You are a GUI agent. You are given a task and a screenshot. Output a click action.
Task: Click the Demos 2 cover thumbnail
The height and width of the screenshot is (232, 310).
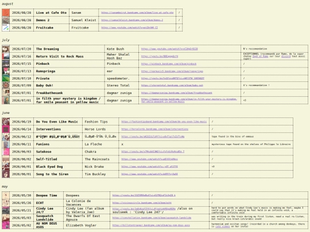click(x=6, y=20)
